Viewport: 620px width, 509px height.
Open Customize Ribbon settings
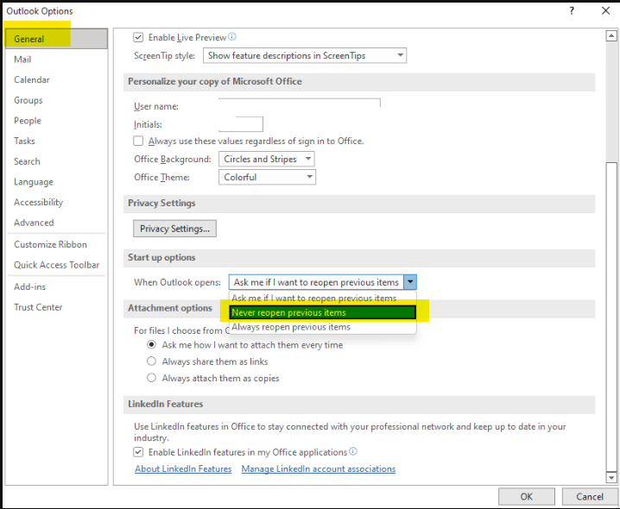56,245
